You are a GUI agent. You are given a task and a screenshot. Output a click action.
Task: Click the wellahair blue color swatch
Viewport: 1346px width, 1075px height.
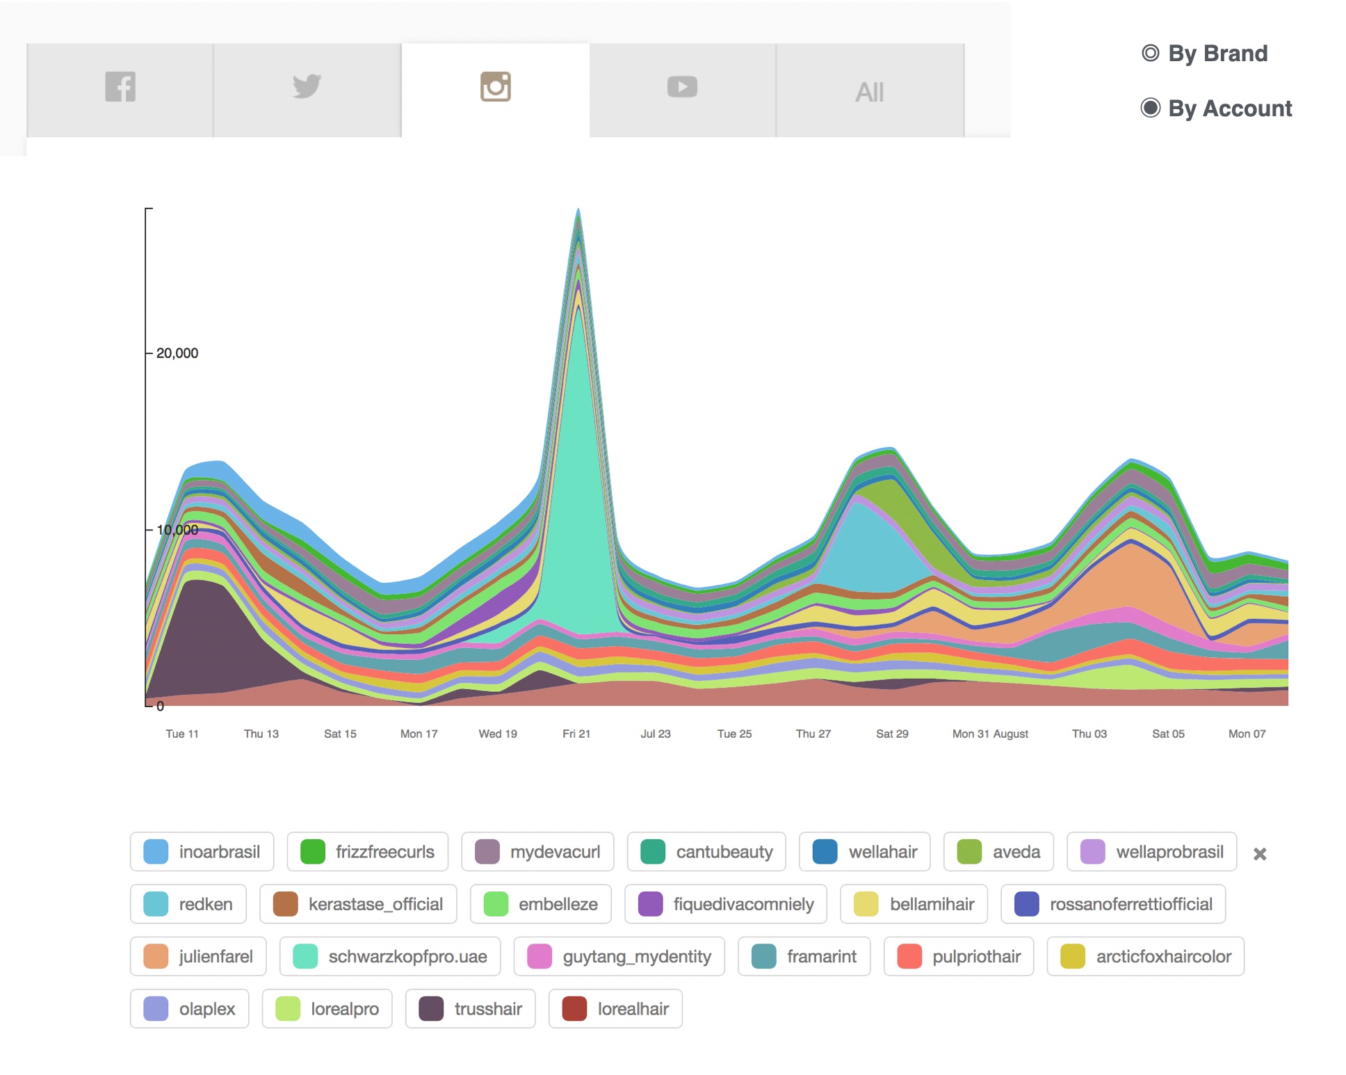click(x=825, y=852)
